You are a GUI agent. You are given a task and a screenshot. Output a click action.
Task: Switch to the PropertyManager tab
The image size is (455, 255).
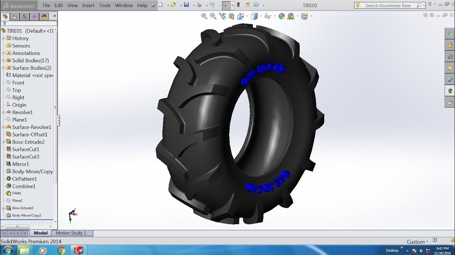15,16
